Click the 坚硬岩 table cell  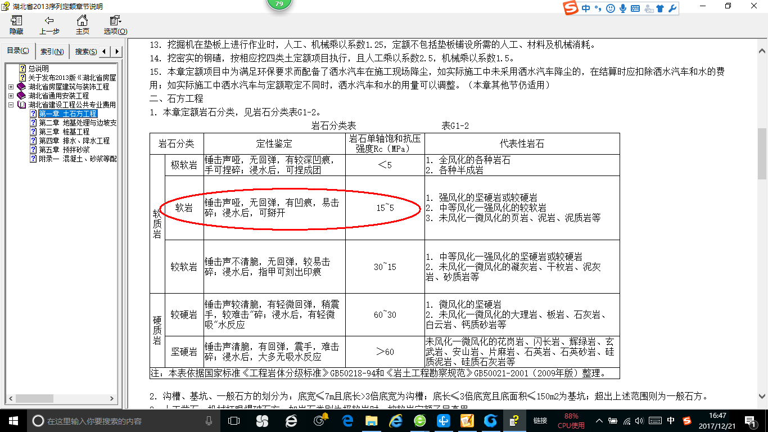[x=184, y=352]
